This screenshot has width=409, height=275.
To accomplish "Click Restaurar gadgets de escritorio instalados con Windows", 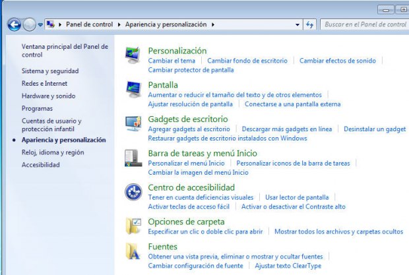I will tap(228, 138).
